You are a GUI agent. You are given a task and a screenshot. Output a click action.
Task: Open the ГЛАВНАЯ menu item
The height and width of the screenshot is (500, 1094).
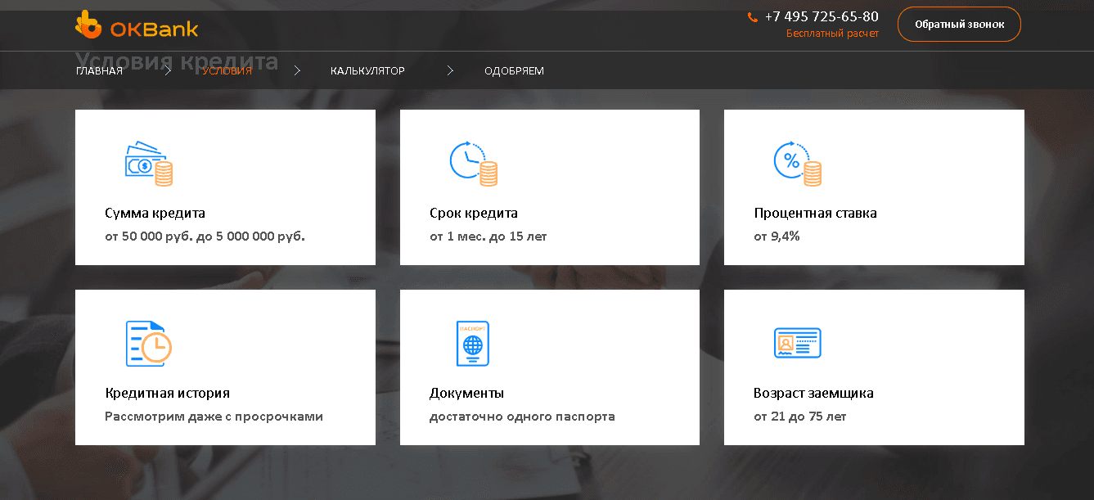(100, 70)
